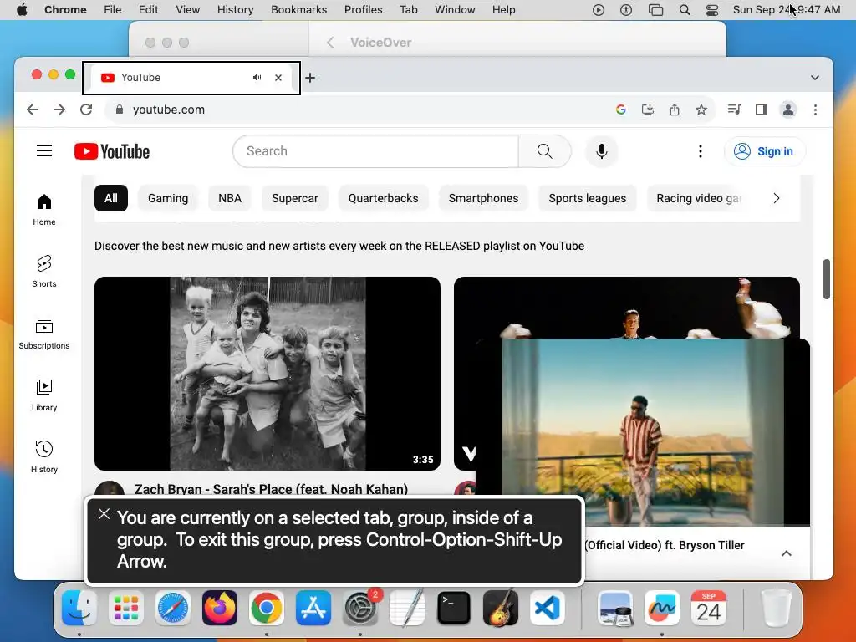Open Chrome media controls icon
This screenshot has height=642, width=856.
pos(734,110)
